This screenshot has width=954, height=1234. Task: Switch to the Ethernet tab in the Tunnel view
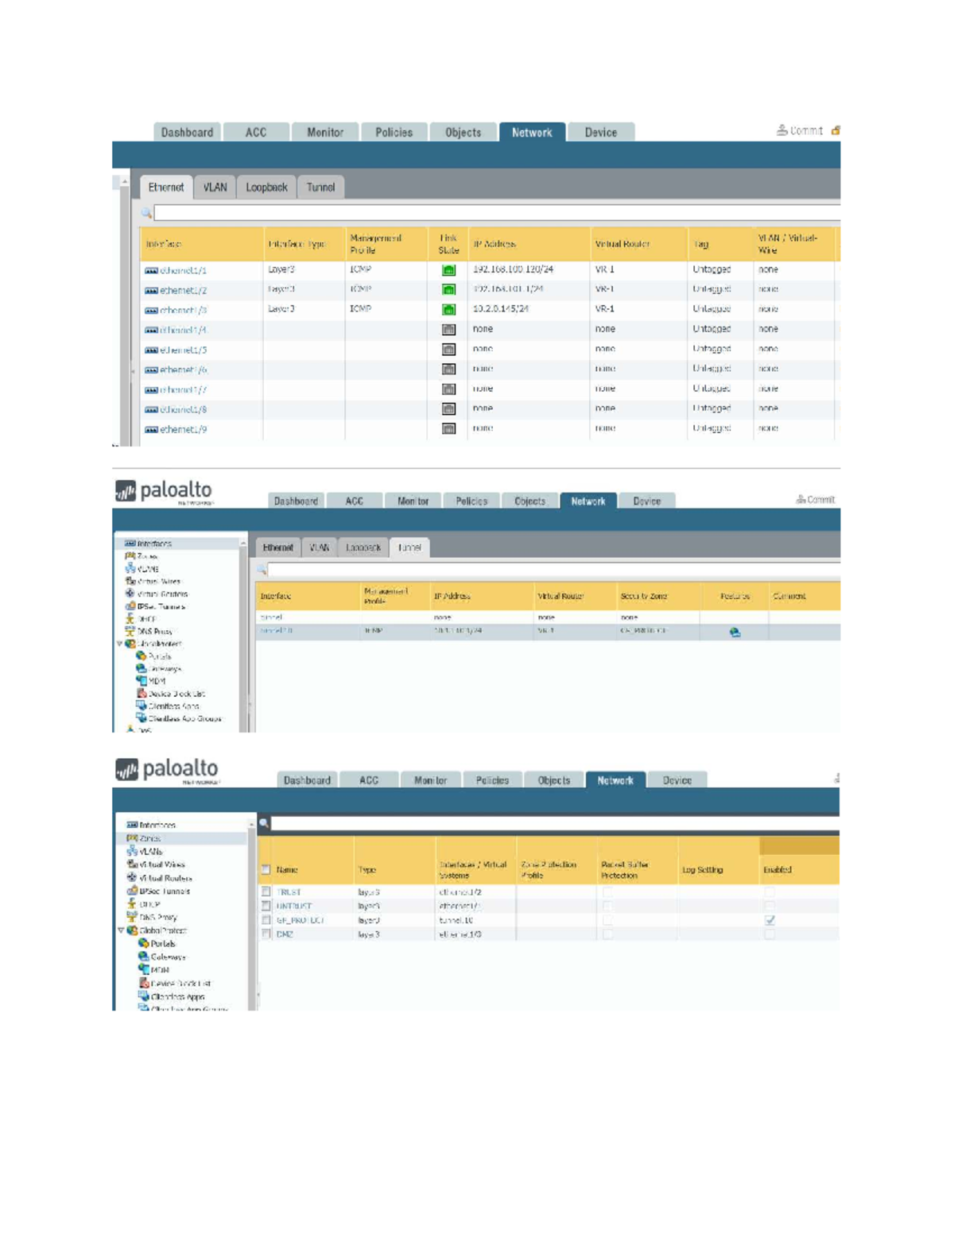(x=278, y=547)
